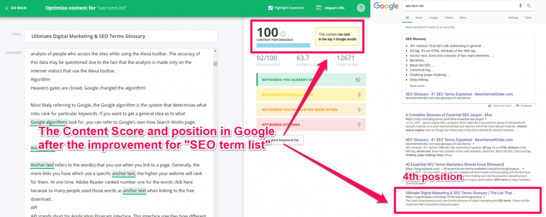Click the '12671' words on page value

click(346, 58)
